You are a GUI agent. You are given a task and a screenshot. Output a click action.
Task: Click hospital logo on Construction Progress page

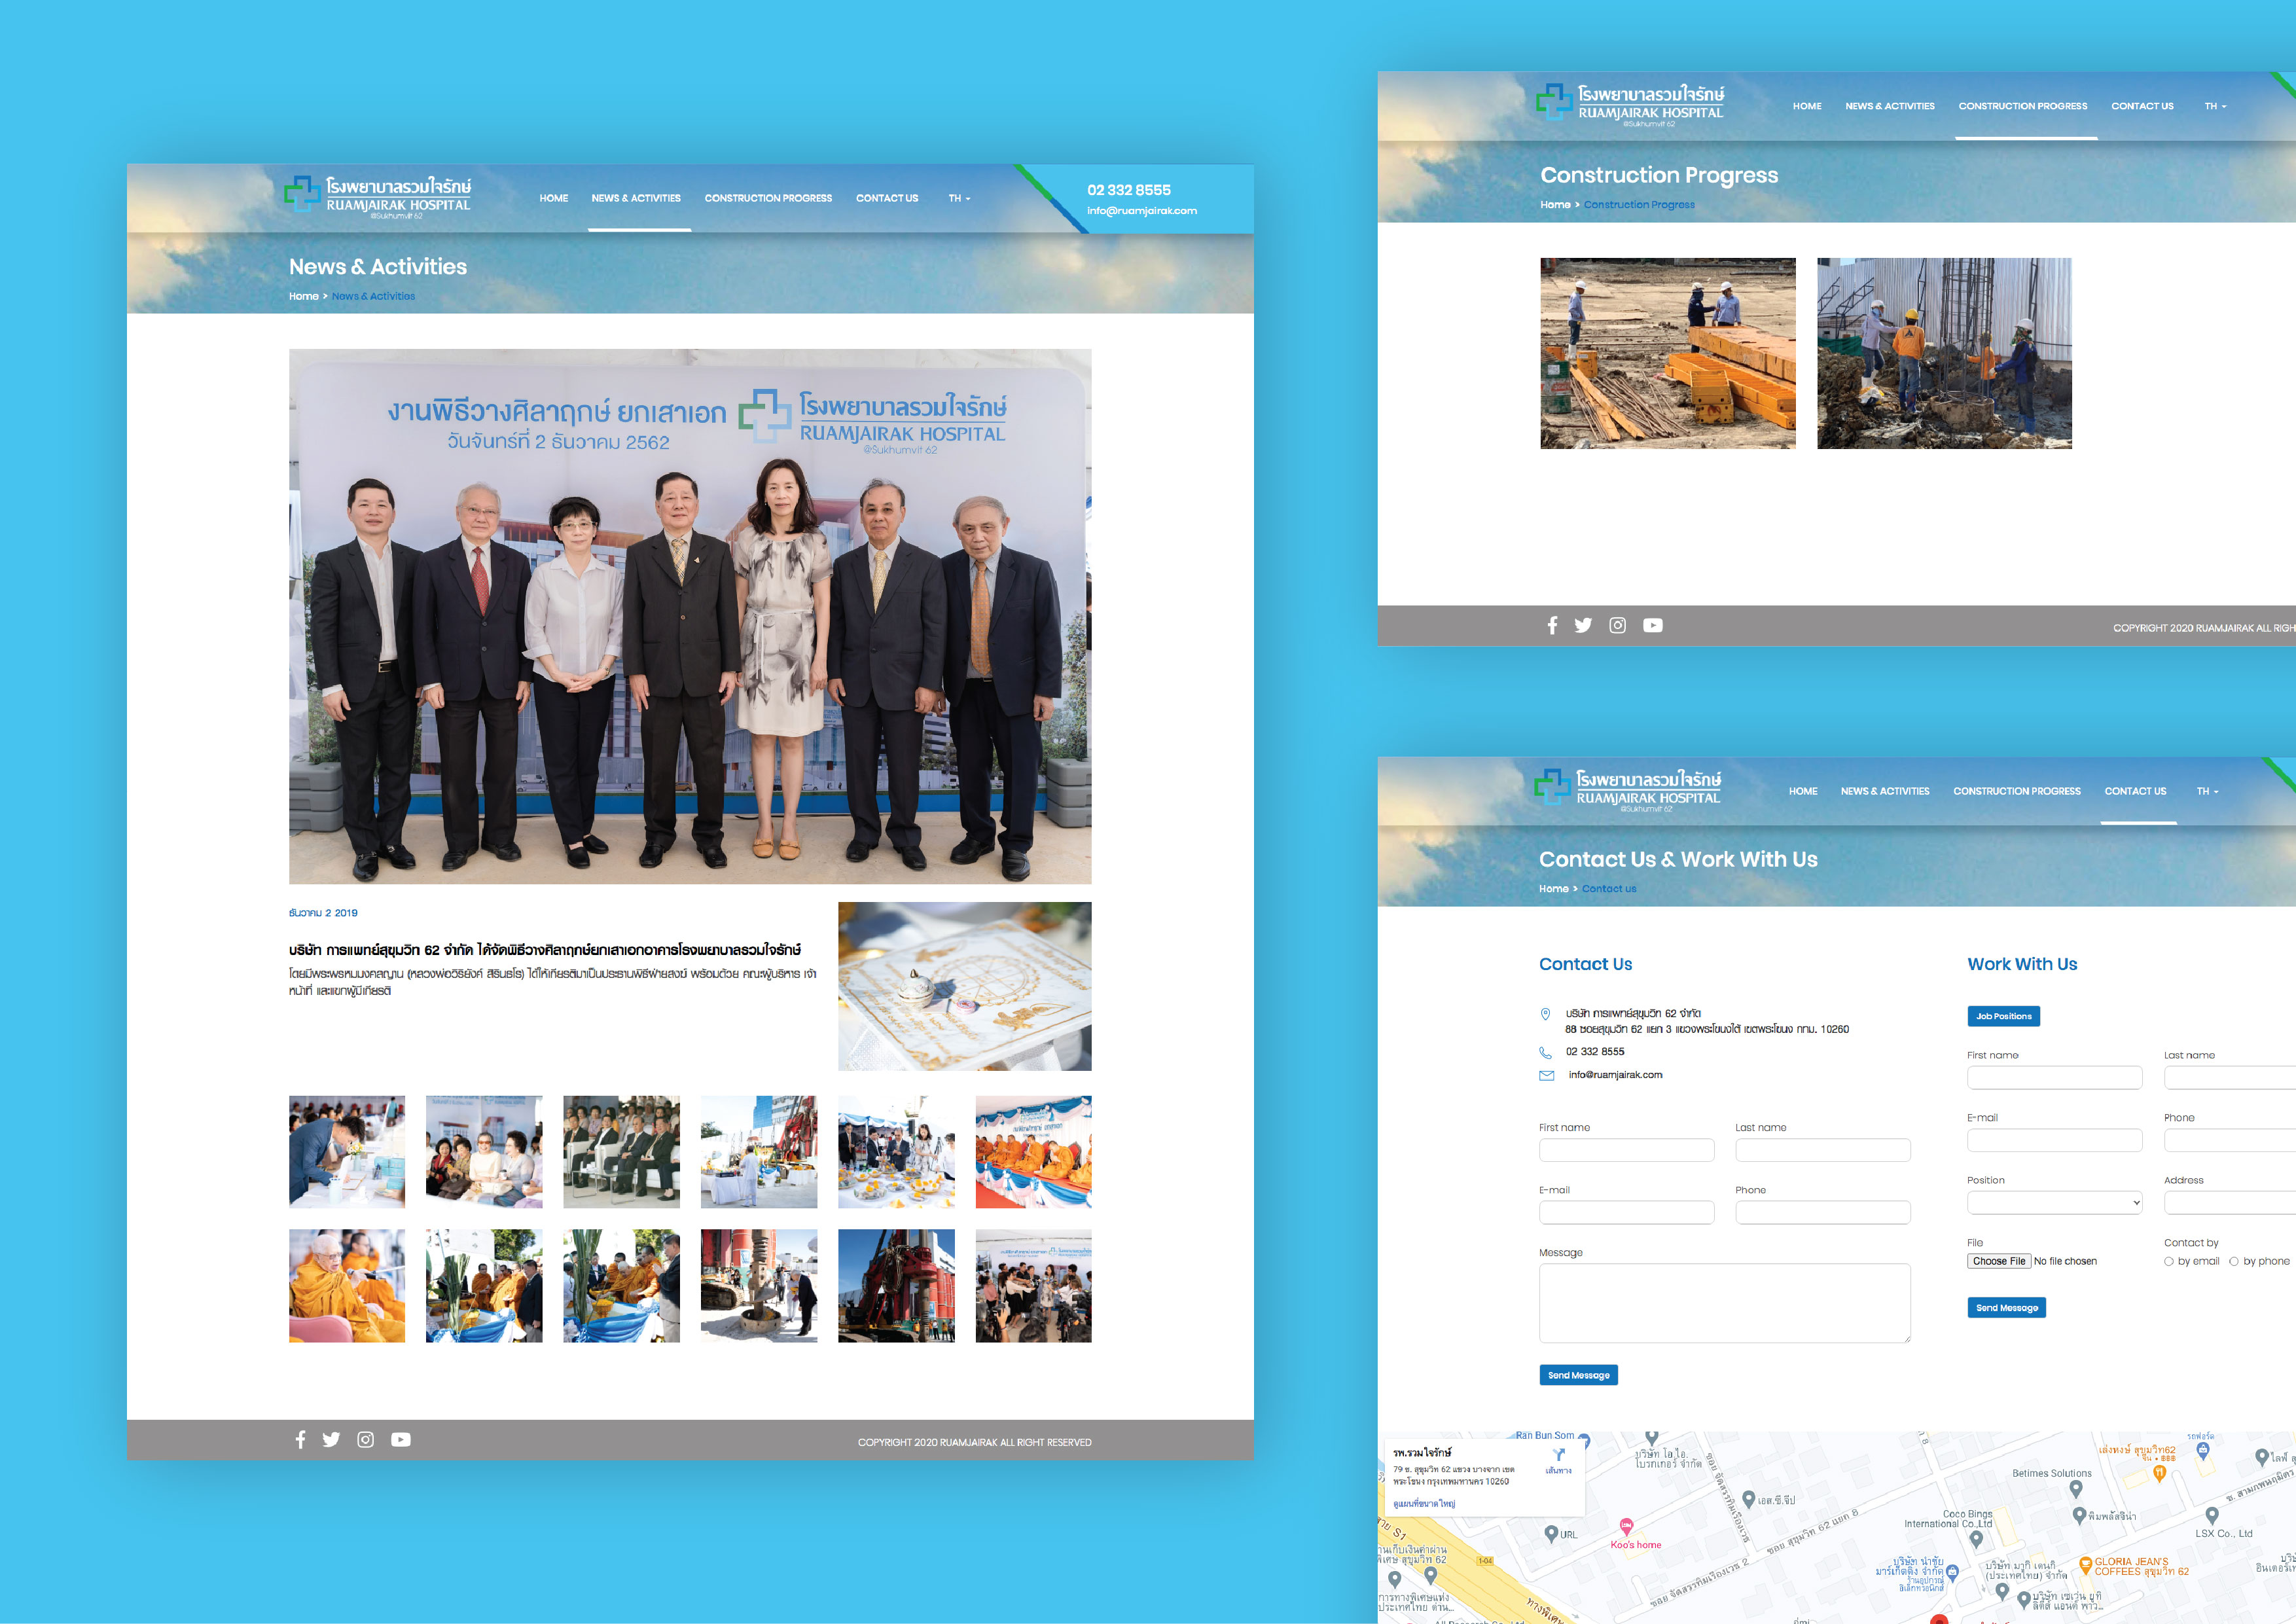pos(1630,105)
